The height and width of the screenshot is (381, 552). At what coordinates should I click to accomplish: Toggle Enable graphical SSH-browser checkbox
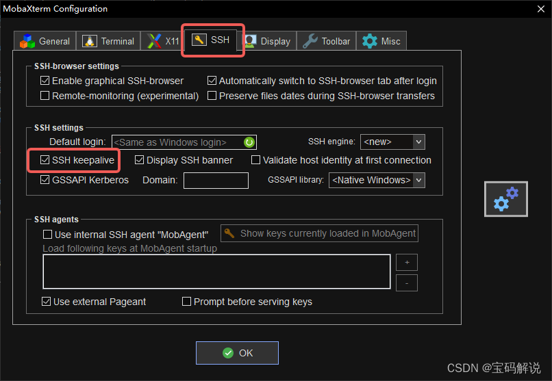click(45, 81)
